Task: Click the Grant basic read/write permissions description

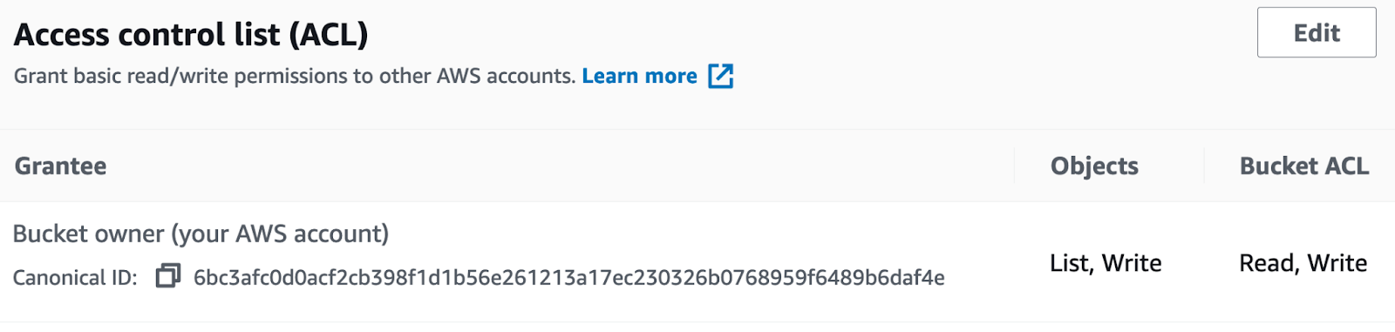Action: tap(295, 76)
